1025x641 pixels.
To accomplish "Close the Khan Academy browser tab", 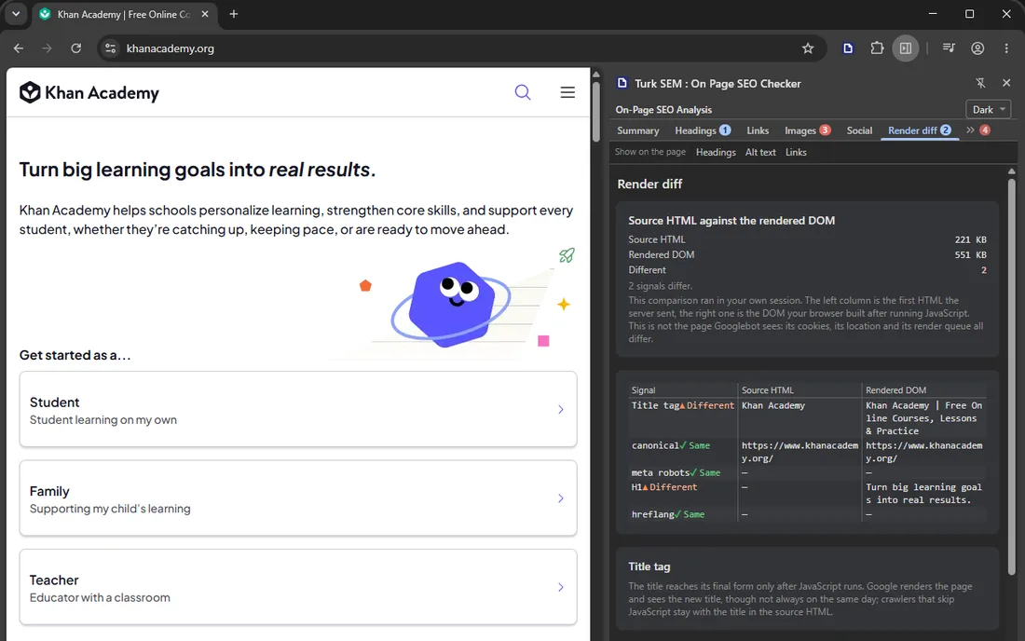I will point(205,14).
